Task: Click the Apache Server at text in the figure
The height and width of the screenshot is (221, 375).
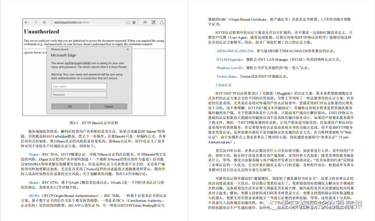Action: point(35,52)
